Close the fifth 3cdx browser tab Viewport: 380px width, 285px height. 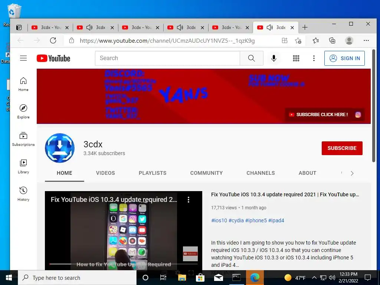point(247,27)
